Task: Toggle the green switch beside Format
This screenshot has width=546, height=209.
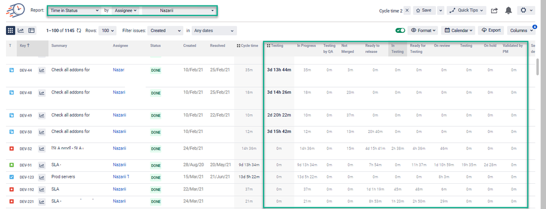Action: [400, 31]
